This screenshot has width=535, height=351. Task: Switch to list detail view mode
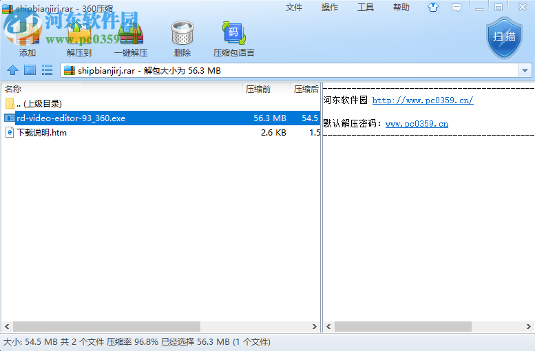click(47, 70)
